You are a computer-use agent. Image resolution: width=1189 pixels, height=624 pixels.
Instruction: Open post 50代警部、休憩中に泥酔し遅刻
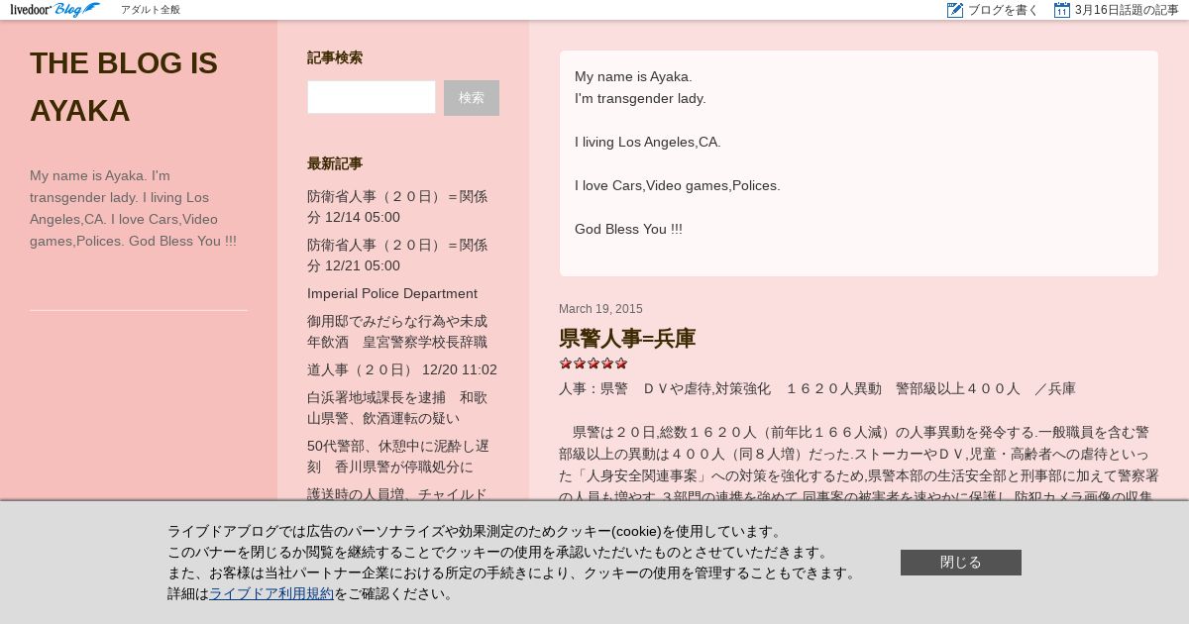397,457
